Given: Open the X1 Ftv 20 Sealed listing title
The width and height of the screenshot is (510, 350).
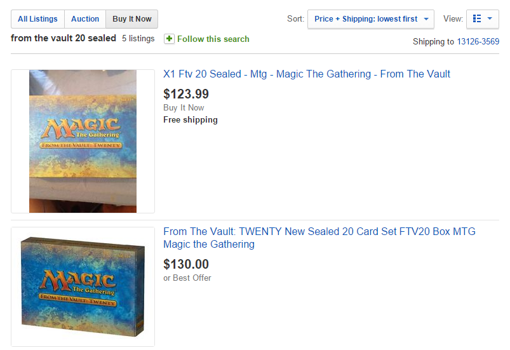Looking at the screenshot, I should [x=306, y=74].
